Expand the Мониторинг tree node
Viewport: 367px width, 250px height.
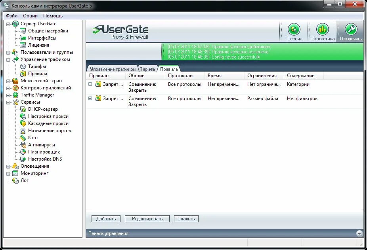(8, 174)
